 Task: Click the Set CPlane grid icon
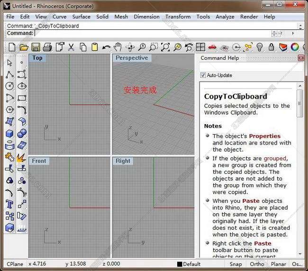(224, 47)
